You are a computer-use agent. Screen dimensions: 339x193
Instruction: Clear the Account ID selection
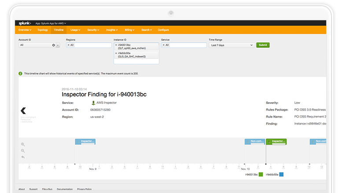(53, 45)
